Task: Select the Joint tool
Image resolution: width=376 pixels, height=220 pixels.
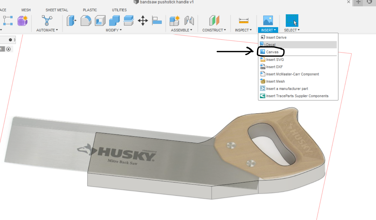Action: click(189, 20)
